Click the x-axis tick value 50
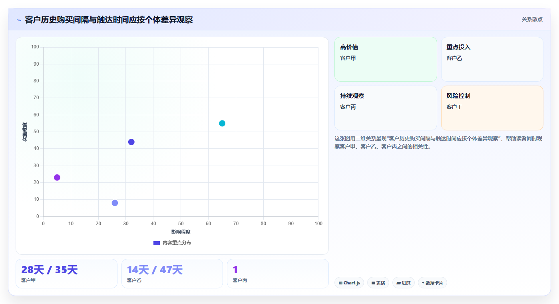The image size is (559, 304). 181,224
